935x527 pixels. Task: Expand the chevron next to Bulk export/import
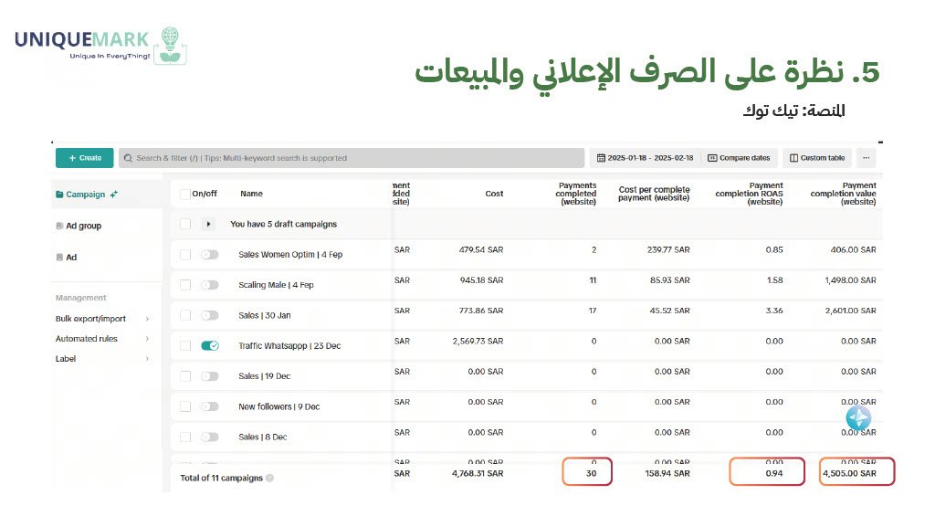click(147, 319)
